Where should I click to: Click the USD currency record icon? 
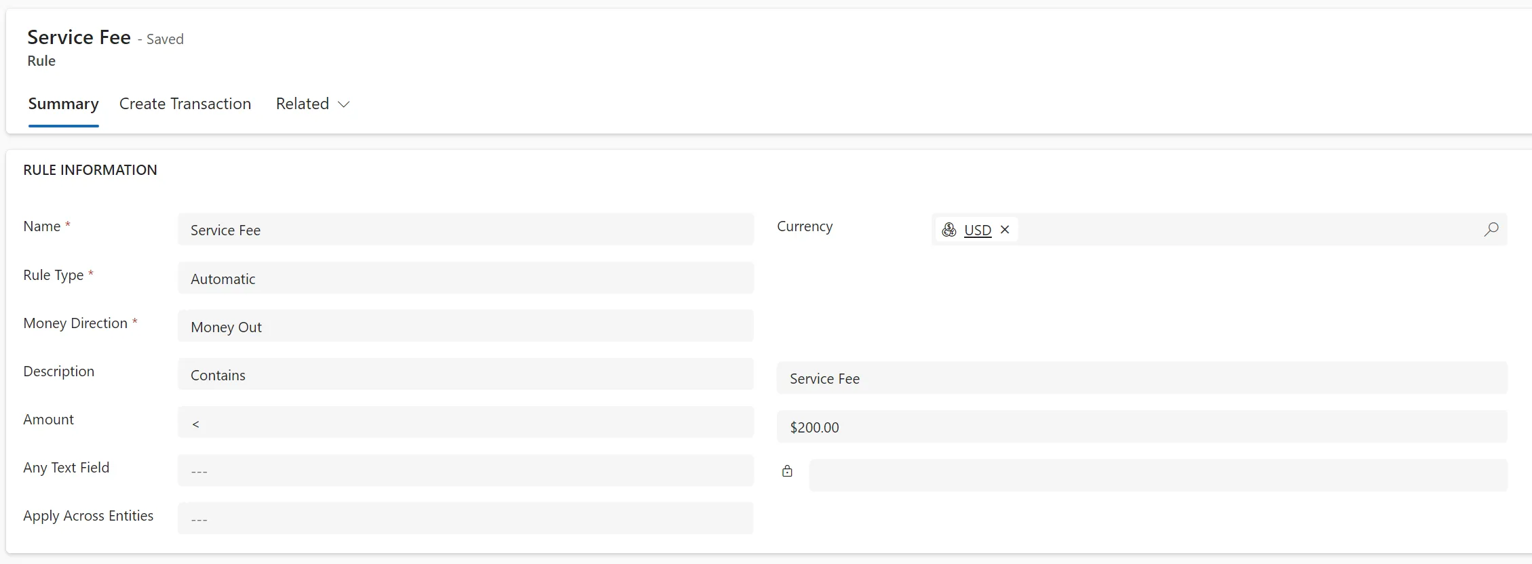tap(949, 230)
